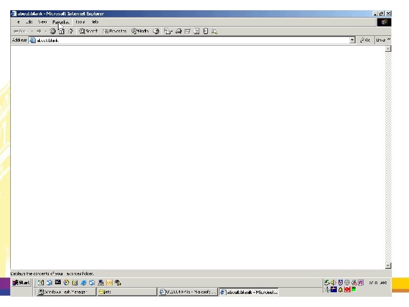Switch to Windows Task Manager taskbar button

[x=65, y=292]
